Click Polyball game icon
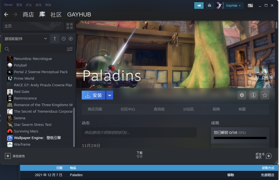The image size is (279, 180). tap(10, 65)
